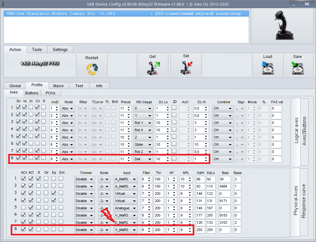Switch to the POVs sub-tab

[50, 93]
